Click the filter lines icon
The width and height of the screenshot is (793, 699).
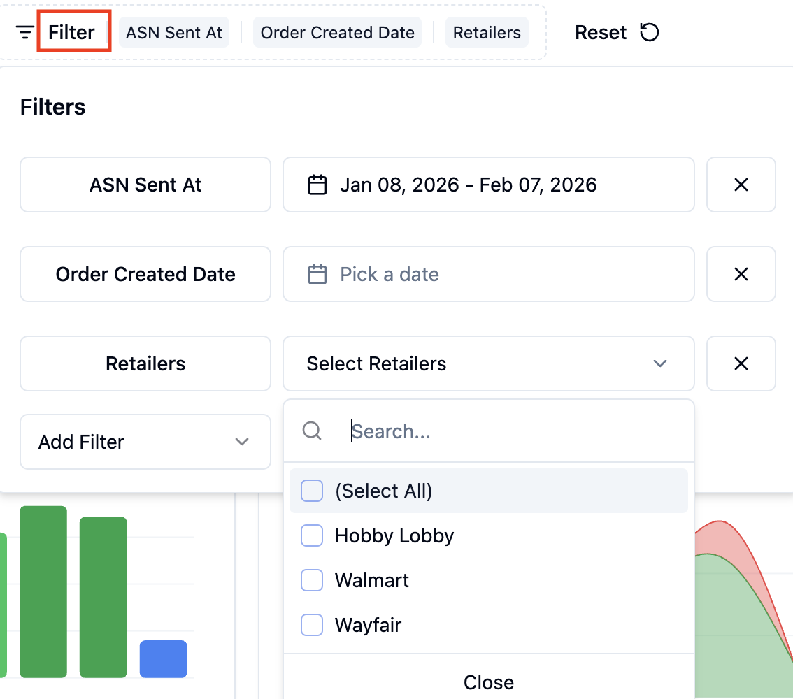pyautogui.click(x=24, y=32)
